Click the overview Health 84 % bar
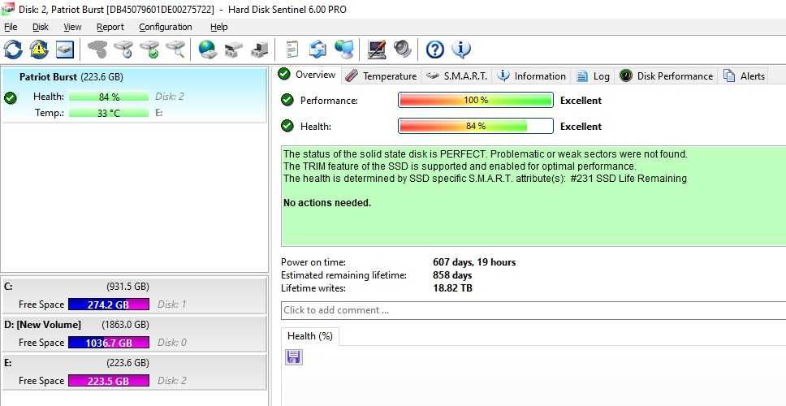Image resolution: width=786 pixels, height=406 pixels. point(476,126)
